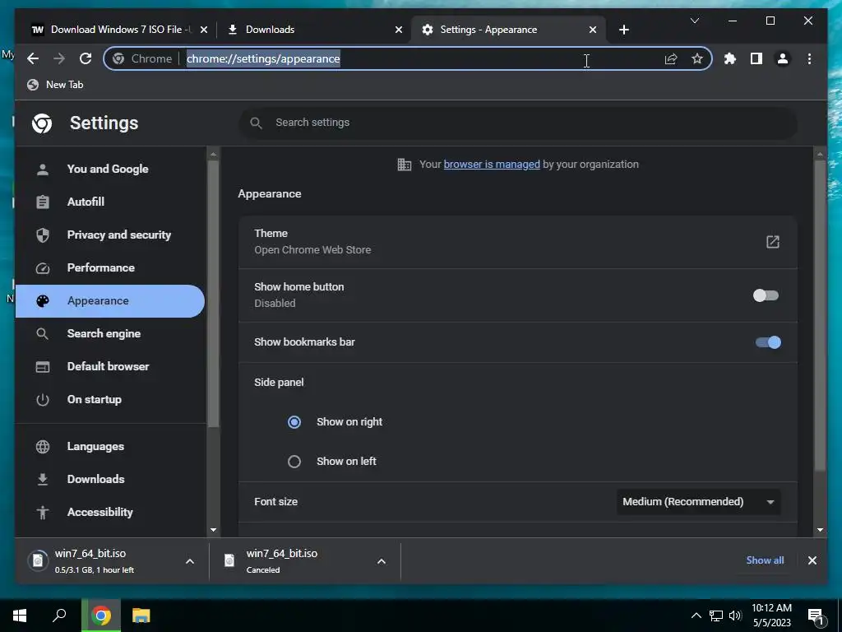Click the managed organization building icon

(x=404, y=165)
